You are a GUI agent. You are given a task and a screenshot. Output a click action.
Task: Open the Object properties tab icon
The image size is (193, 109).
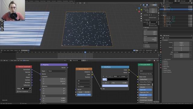[161, 52]
